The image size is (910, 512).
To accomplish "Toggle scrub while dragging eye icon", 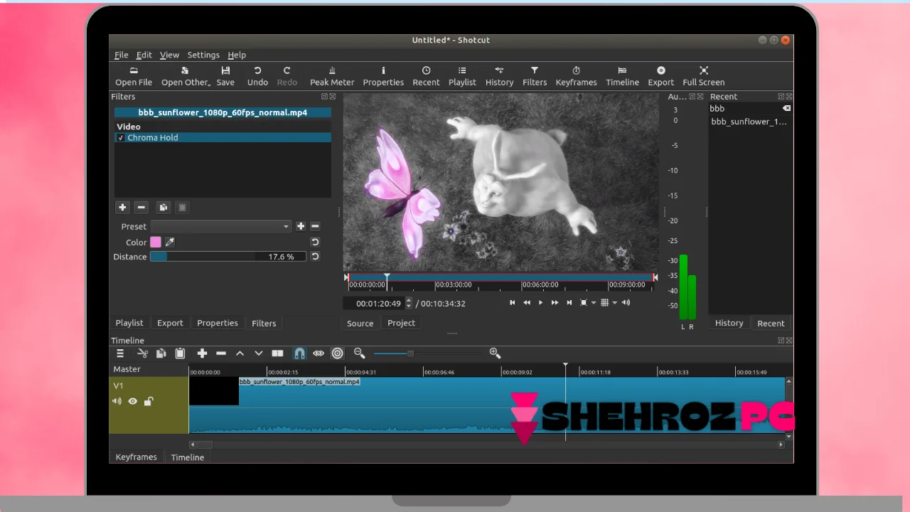I will (318, 353).
